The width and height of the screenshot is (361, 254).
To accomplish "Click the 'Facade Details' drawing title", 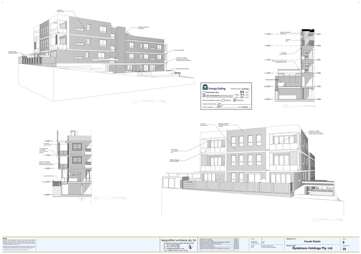I will click(312, 241).
